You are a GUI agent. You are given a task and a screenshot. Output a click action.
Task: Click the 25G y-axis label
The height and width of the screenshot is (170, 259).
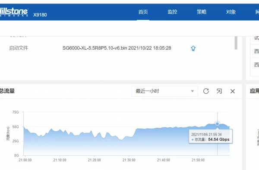coord(16,141)
